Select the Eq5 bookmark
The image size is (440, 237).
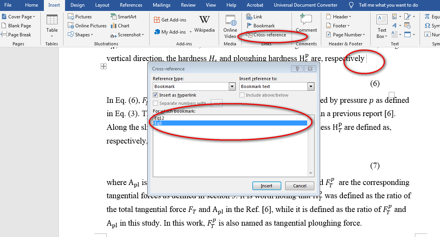click(x=230, y=123)
